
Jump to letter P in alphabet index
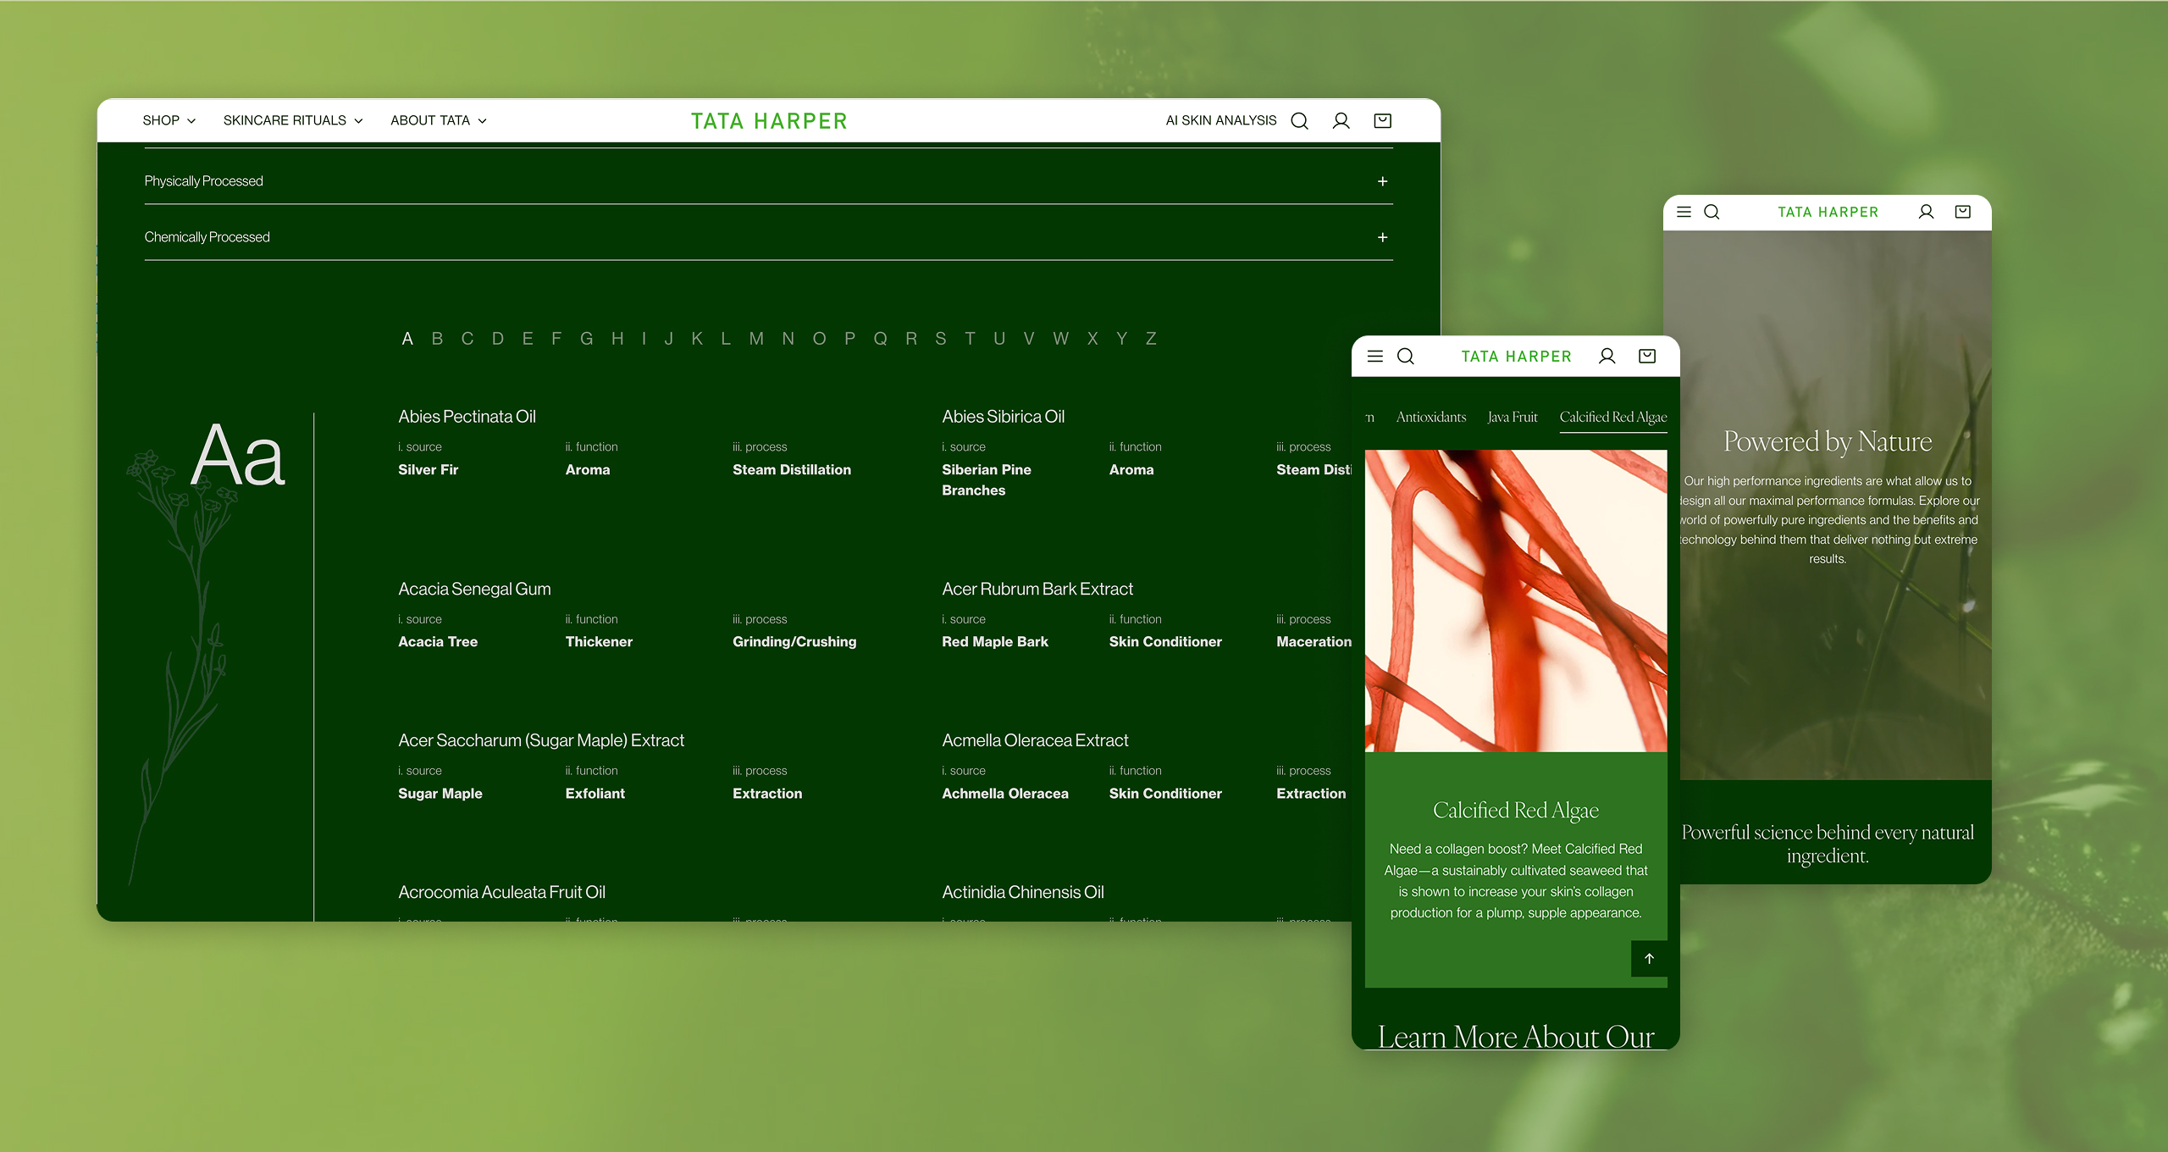[849, 339]
